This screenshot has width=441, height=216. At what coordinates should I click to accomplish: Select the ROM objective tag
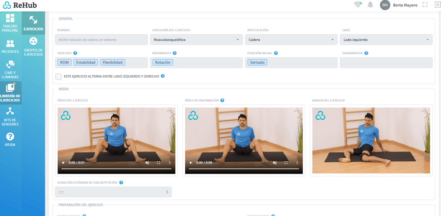pyautogui.click(x=64, y=62)
